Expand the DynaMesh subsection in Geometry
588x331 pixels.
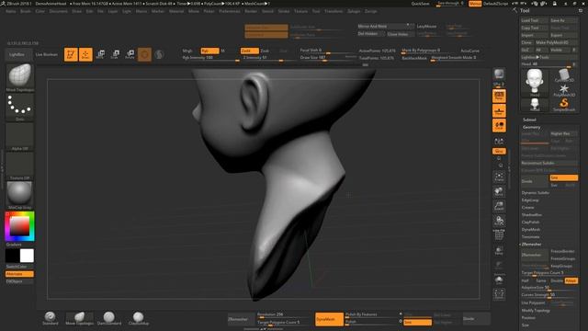click(531, 229)
